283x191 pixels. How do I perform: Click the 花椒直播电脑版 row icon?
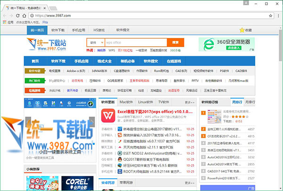[x=120, y=141]
